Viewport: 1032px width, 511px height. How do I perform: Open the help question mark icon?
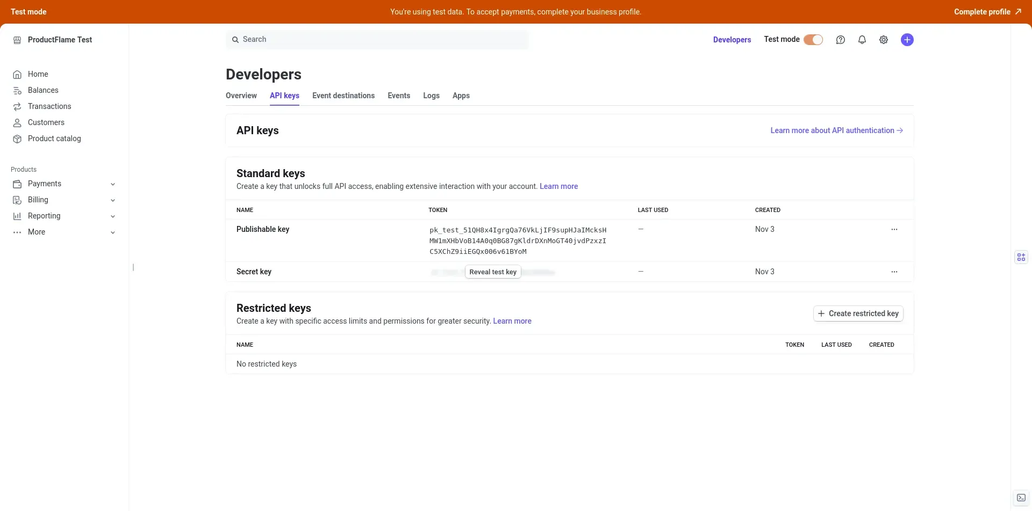click(x=841, y=40)
